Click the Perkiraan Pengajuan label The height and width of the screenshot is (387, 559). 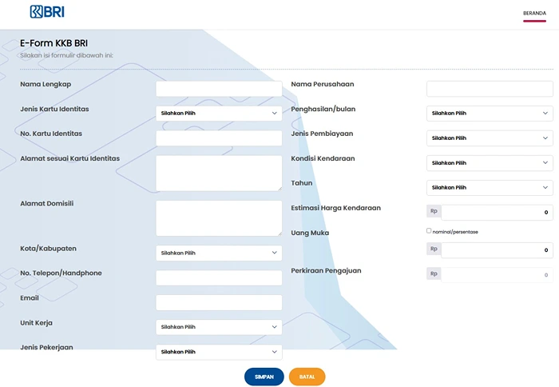(326, 270)
